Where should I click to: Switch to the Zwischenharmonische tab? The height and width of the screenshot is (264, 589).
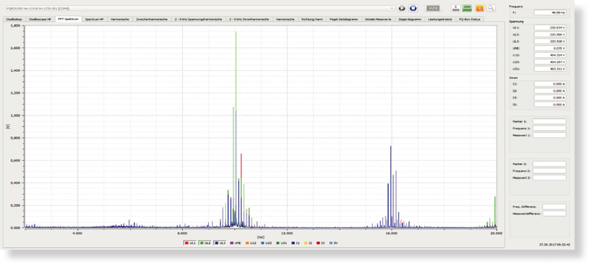coord(152,19)
